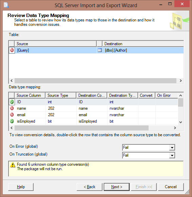This screenshot has width=192, height=197.
Task: Open the On Error (global) dropdown
Action: pyautogui.click(x=172, y=147)
